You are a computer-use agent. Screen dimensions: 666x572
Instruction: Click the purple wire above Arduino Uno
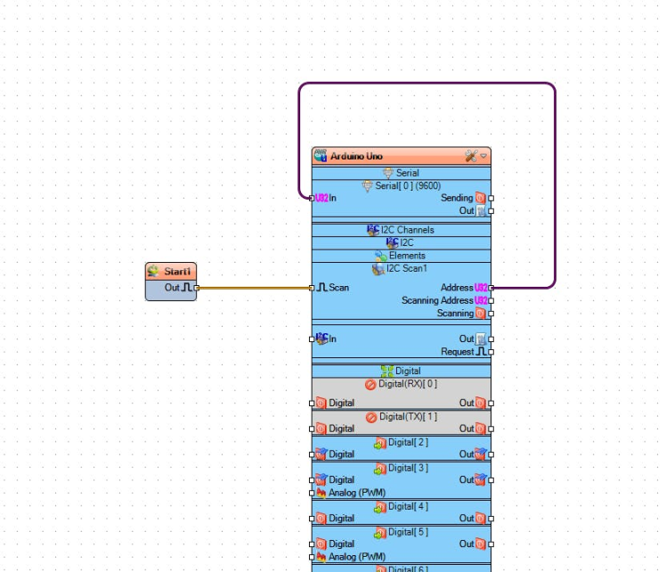coord(427,84)
